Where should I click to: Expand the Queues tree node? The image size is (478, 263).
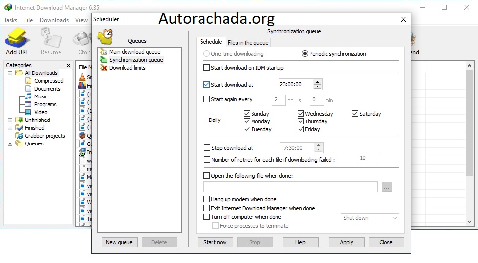pyautogui.click(x=10, y=143)
